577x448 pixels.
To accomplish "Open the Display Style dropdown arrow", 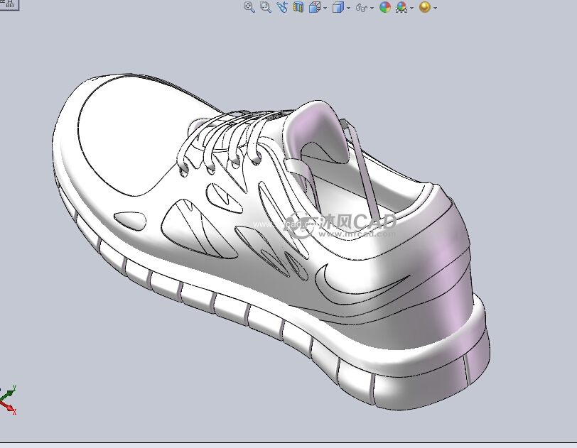I will [349, 7].
